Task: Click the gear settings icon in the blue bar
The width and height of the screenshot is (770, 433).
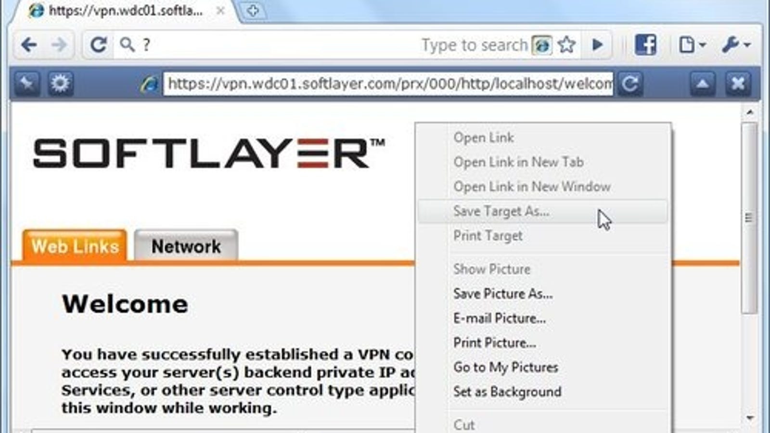Action: point(60,84)
